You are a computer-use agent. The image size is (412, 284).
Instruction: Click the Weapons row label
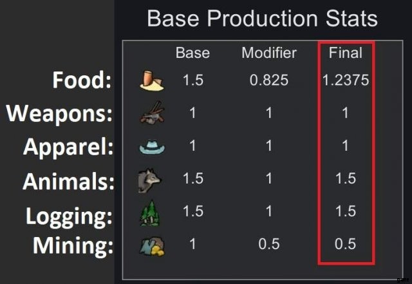[x=60, y=114]
